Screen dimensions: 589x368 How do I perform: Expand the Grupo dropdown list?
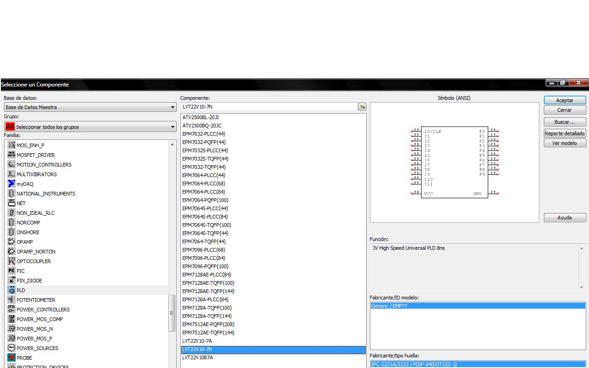tap(90, 126)
